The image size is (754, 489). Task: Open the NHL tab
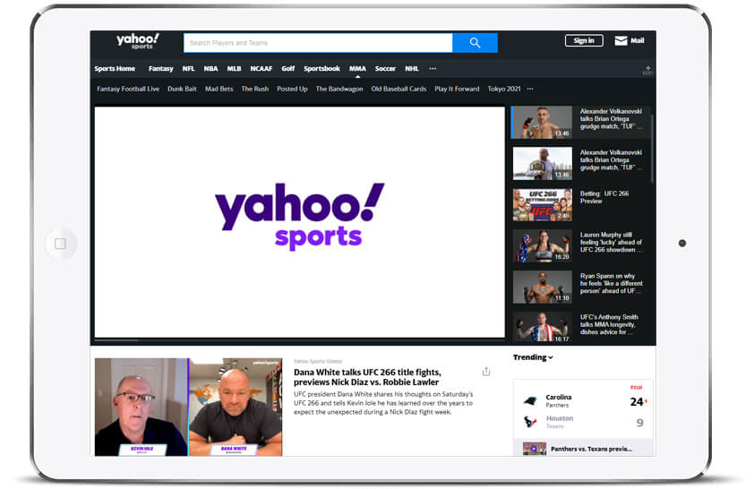coord(412,69)
